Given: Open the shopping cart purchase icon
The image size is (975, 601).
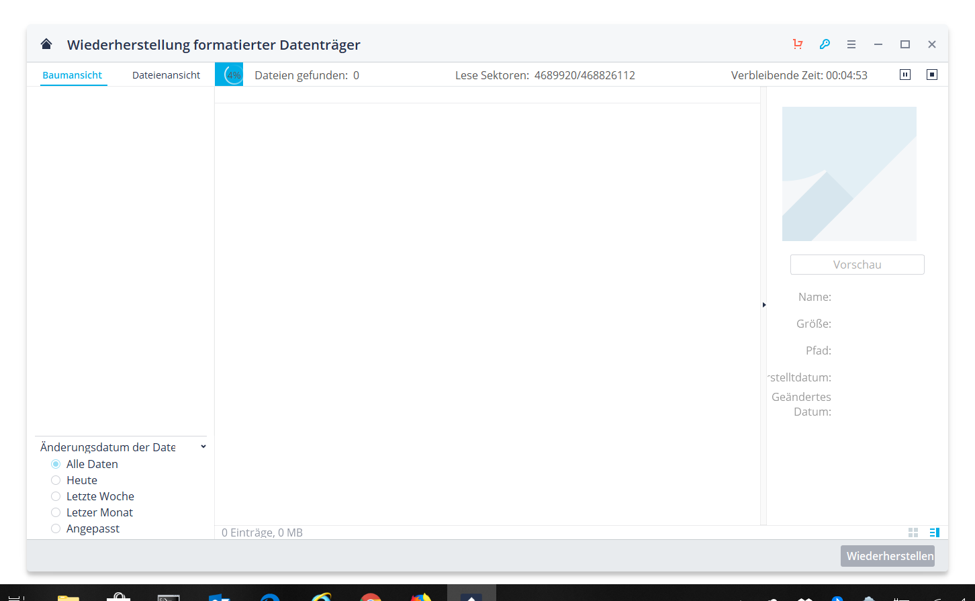Looking at the screenshot, I should tap(798, 44).
